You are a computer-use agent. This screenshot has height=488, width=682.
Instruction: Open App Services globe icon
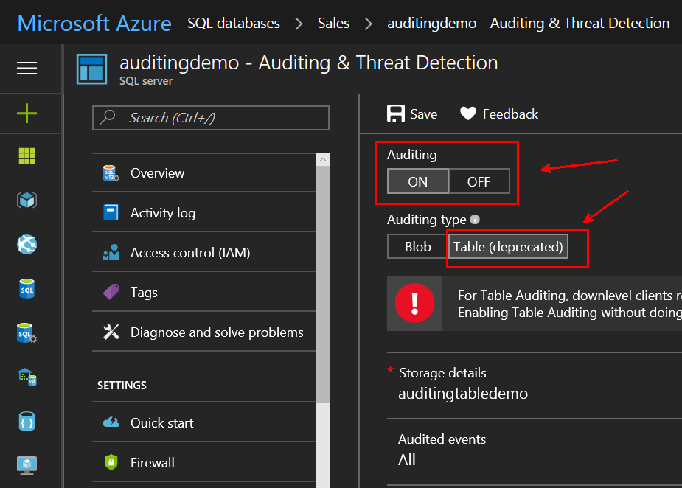pos(27,245)
